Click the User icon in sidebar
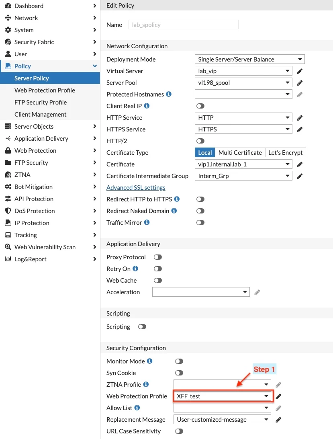Screen dimensions: 333x439 (x=8, y=54)
